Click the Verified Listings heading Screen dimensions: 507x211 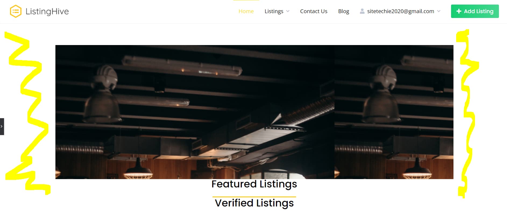coord(254,203)
